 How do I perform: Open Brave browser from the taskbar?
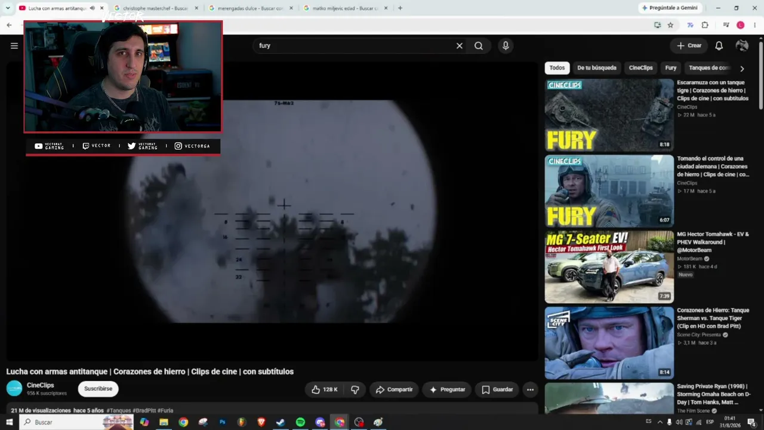[x=261, y=422]
